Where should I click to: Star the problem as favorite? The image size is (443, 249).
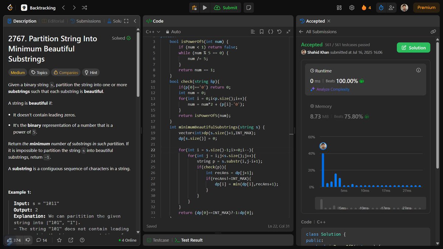coord(59,240)
